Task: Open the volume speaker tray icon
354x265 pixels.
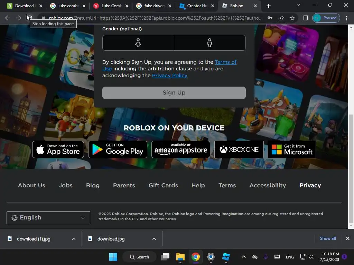Action: pyautogui.click(x=311, y=257)
